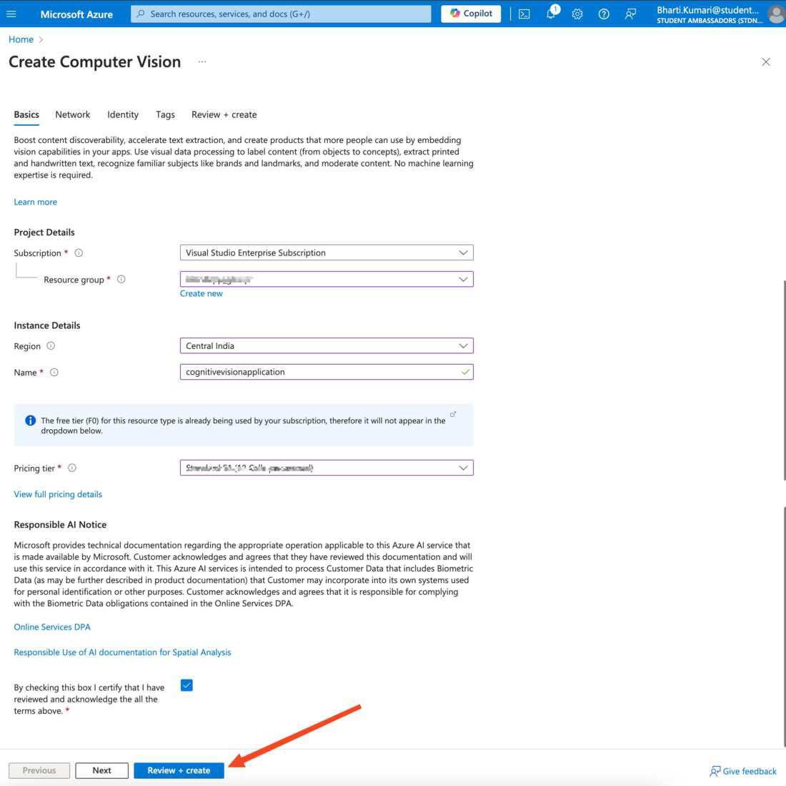Image resolution: width=786 pixels, height=786 pixels.
Task: Open the Azure portal hamburger menu
Action: point(11,14)
